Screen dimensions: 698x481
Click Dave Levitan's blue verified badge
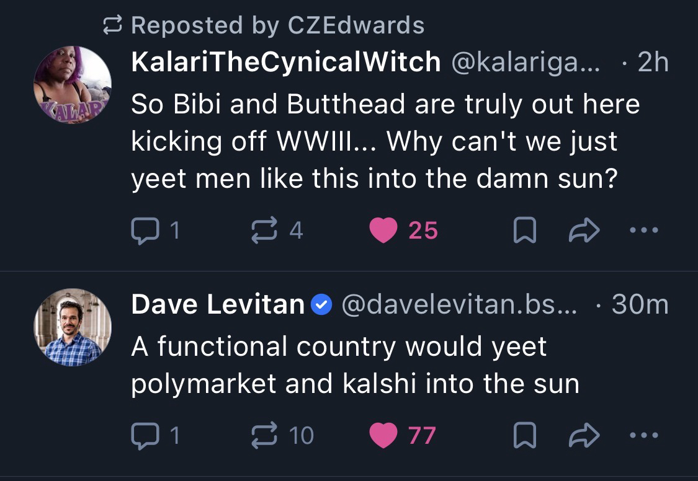322,305
